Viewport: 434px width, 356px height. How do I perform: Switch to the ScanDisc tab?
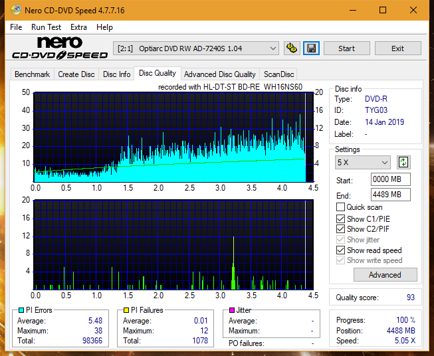point(278,74)
